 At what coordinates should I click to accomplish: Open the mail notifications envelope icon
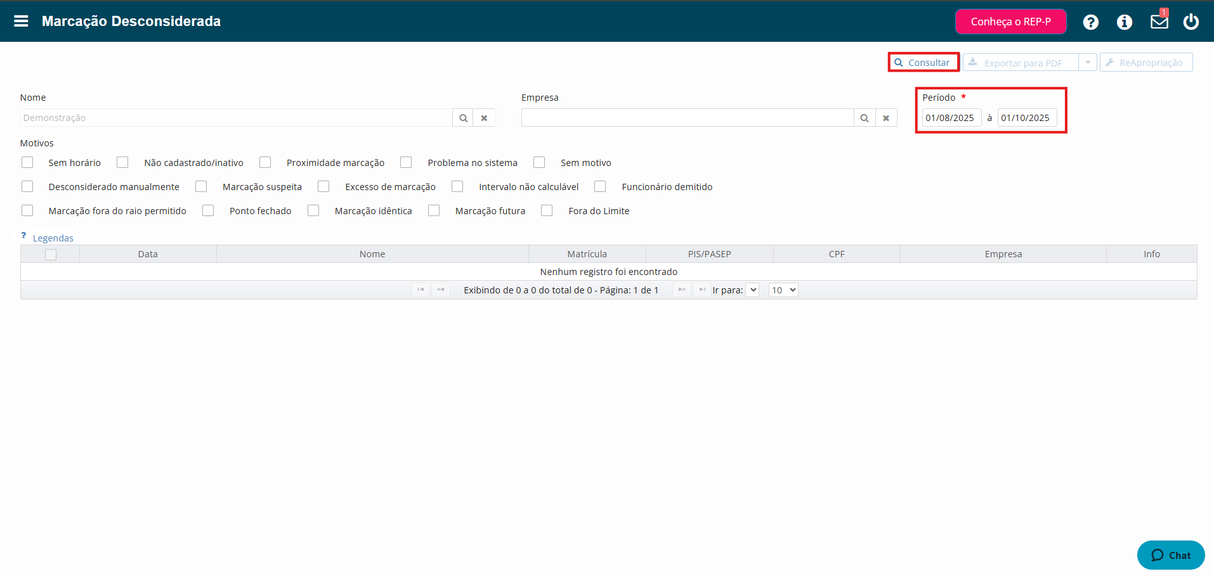(1159, 22)
